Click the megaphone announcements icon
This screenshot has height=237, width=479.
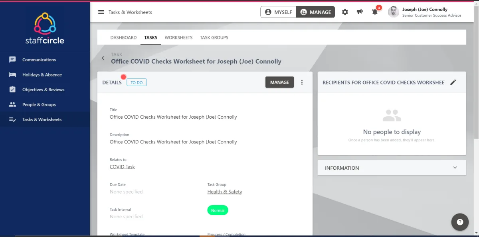(360, 12)
